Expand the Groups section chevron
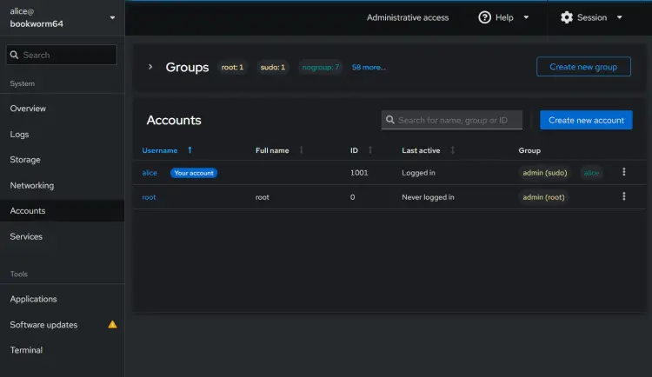652x377 pixels. point(150,67)
